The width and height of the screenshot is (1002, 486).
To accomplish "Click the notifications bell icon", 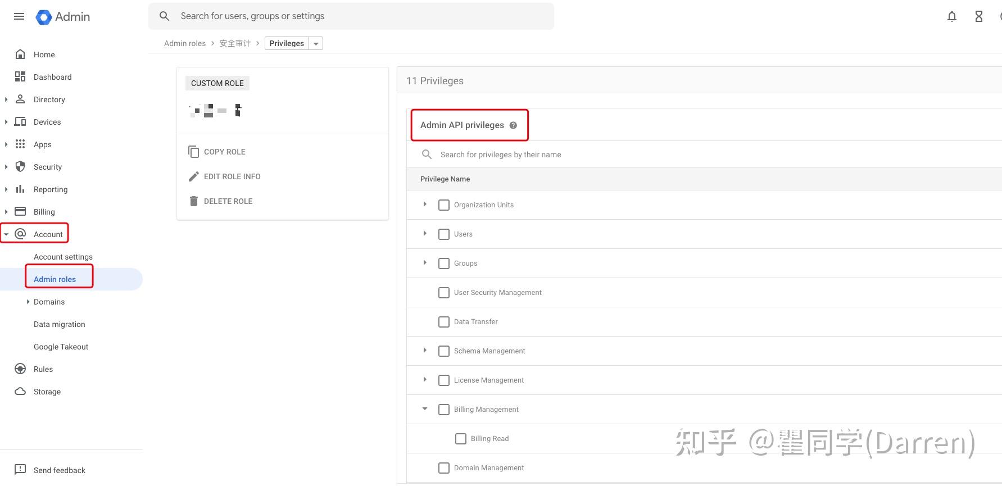I will (951, 17).
